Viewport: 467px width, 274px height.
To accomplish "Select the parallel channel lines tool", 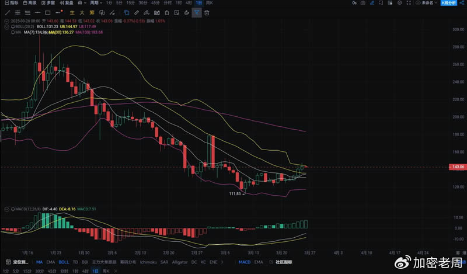I will pos(18,13).
